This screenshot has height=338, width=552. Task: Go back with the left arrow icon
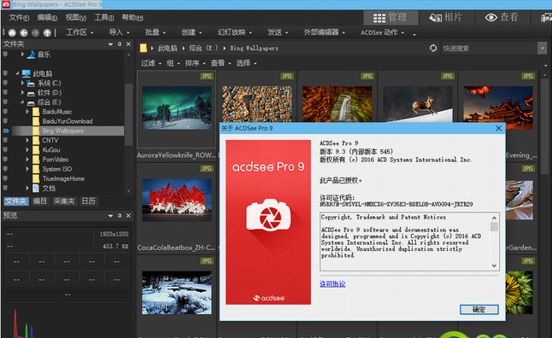pyautogui.click(x=24, y=32)
